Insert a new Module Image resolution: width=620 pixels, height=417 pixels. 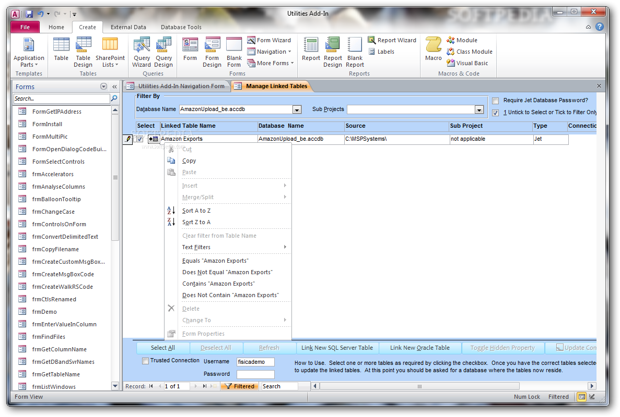[462, 40]
